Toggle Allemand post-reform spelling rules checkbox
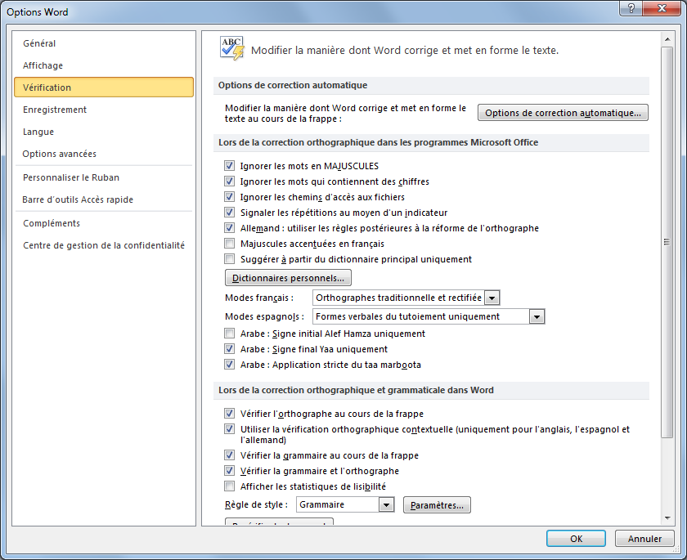The width and height of the screenshot is (687, 560). [x=229, y=227]
